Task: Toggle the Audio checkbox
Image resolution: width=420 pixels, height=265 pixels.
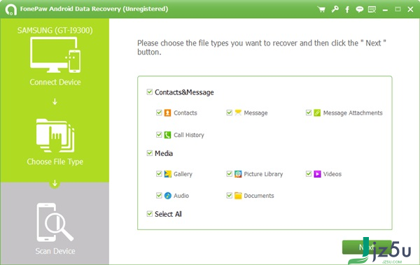Action: tap(159, 195)
